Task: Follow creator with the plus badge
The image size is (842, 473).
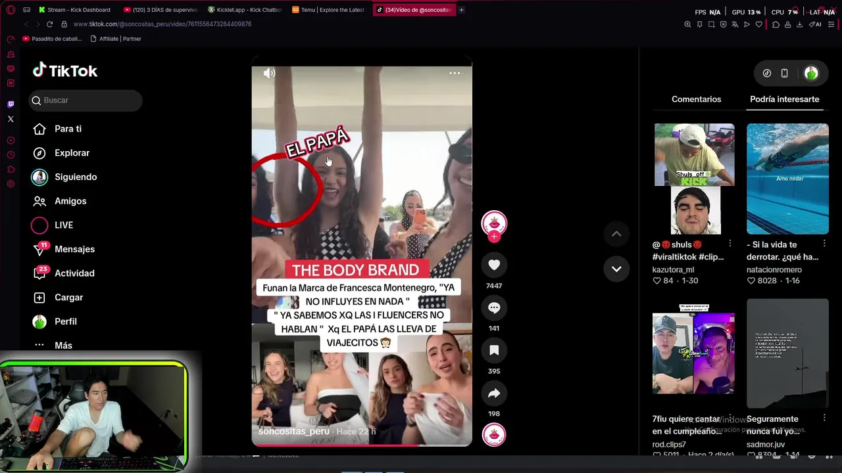Action: 494,236
